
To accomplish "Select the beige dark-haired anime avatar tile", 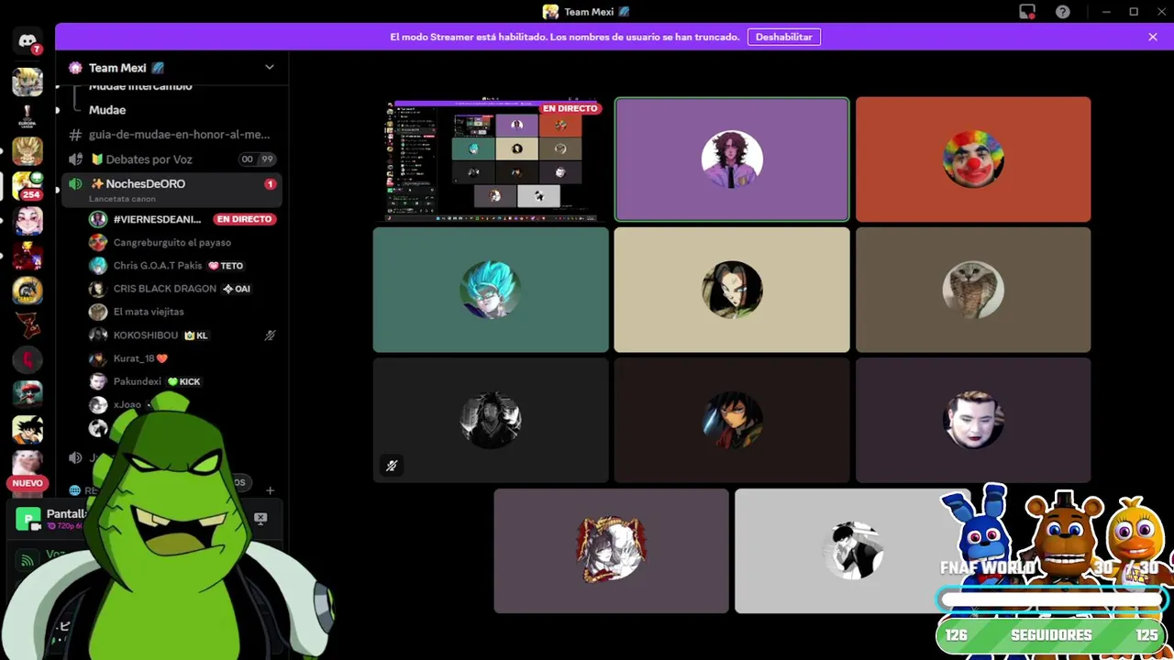I will (x=732, y=290).
